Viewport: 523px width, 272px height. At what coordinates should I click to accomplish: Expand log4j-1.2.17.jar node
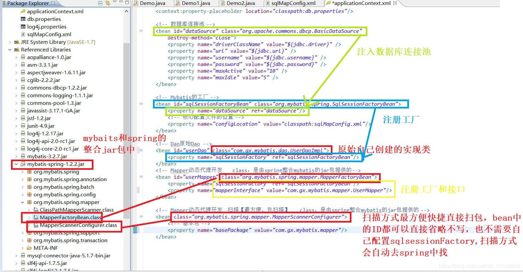tap(16, 134)
